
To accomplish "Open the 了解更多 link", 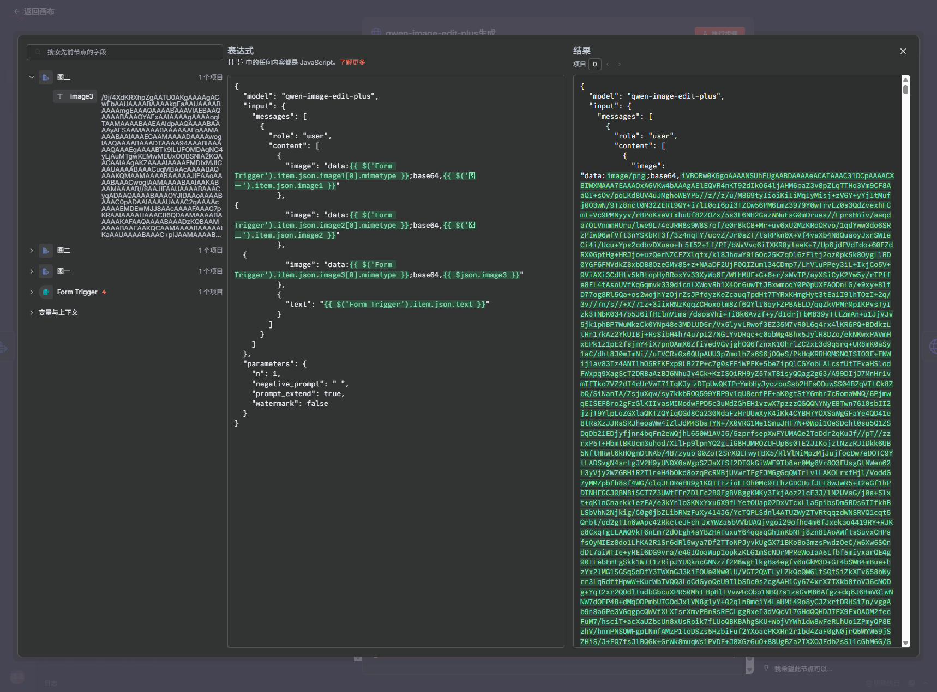I will 352,63.
